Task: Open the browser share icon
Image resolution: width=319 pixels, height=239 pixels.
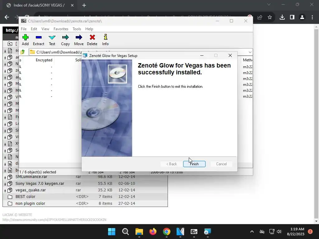Action: (260, 17)
